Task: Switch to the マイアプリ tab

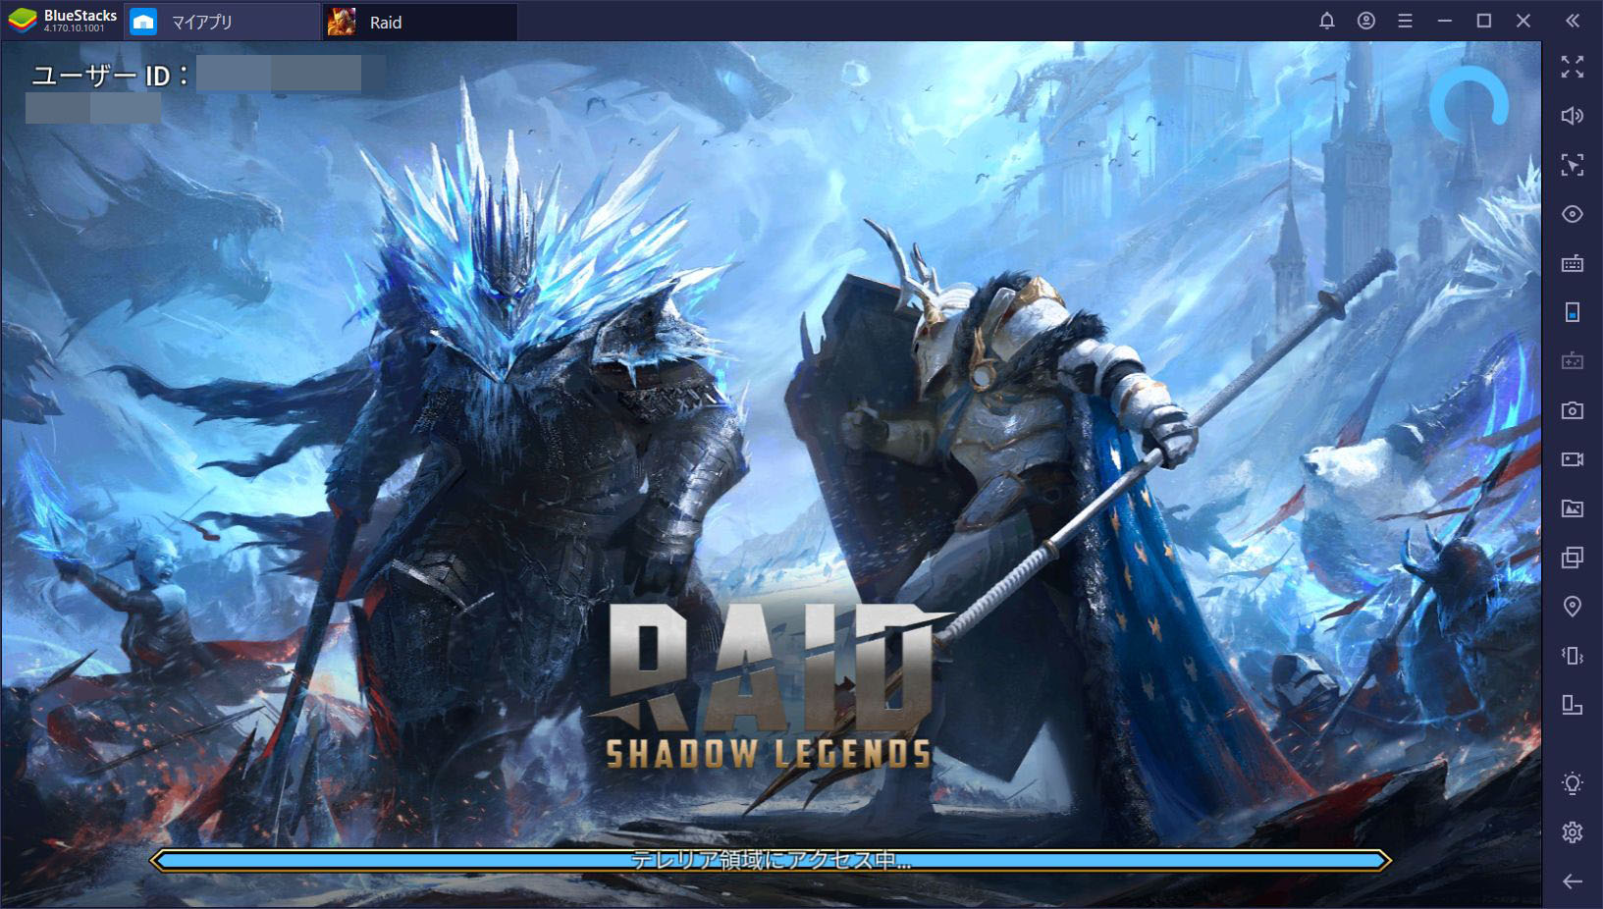Action: tap(224, 22)
